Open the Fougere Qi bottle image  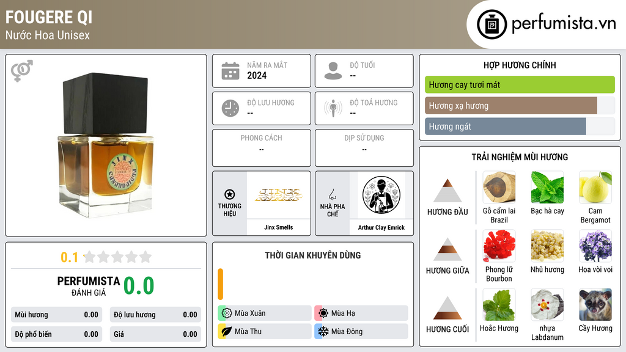click(106, 145)
